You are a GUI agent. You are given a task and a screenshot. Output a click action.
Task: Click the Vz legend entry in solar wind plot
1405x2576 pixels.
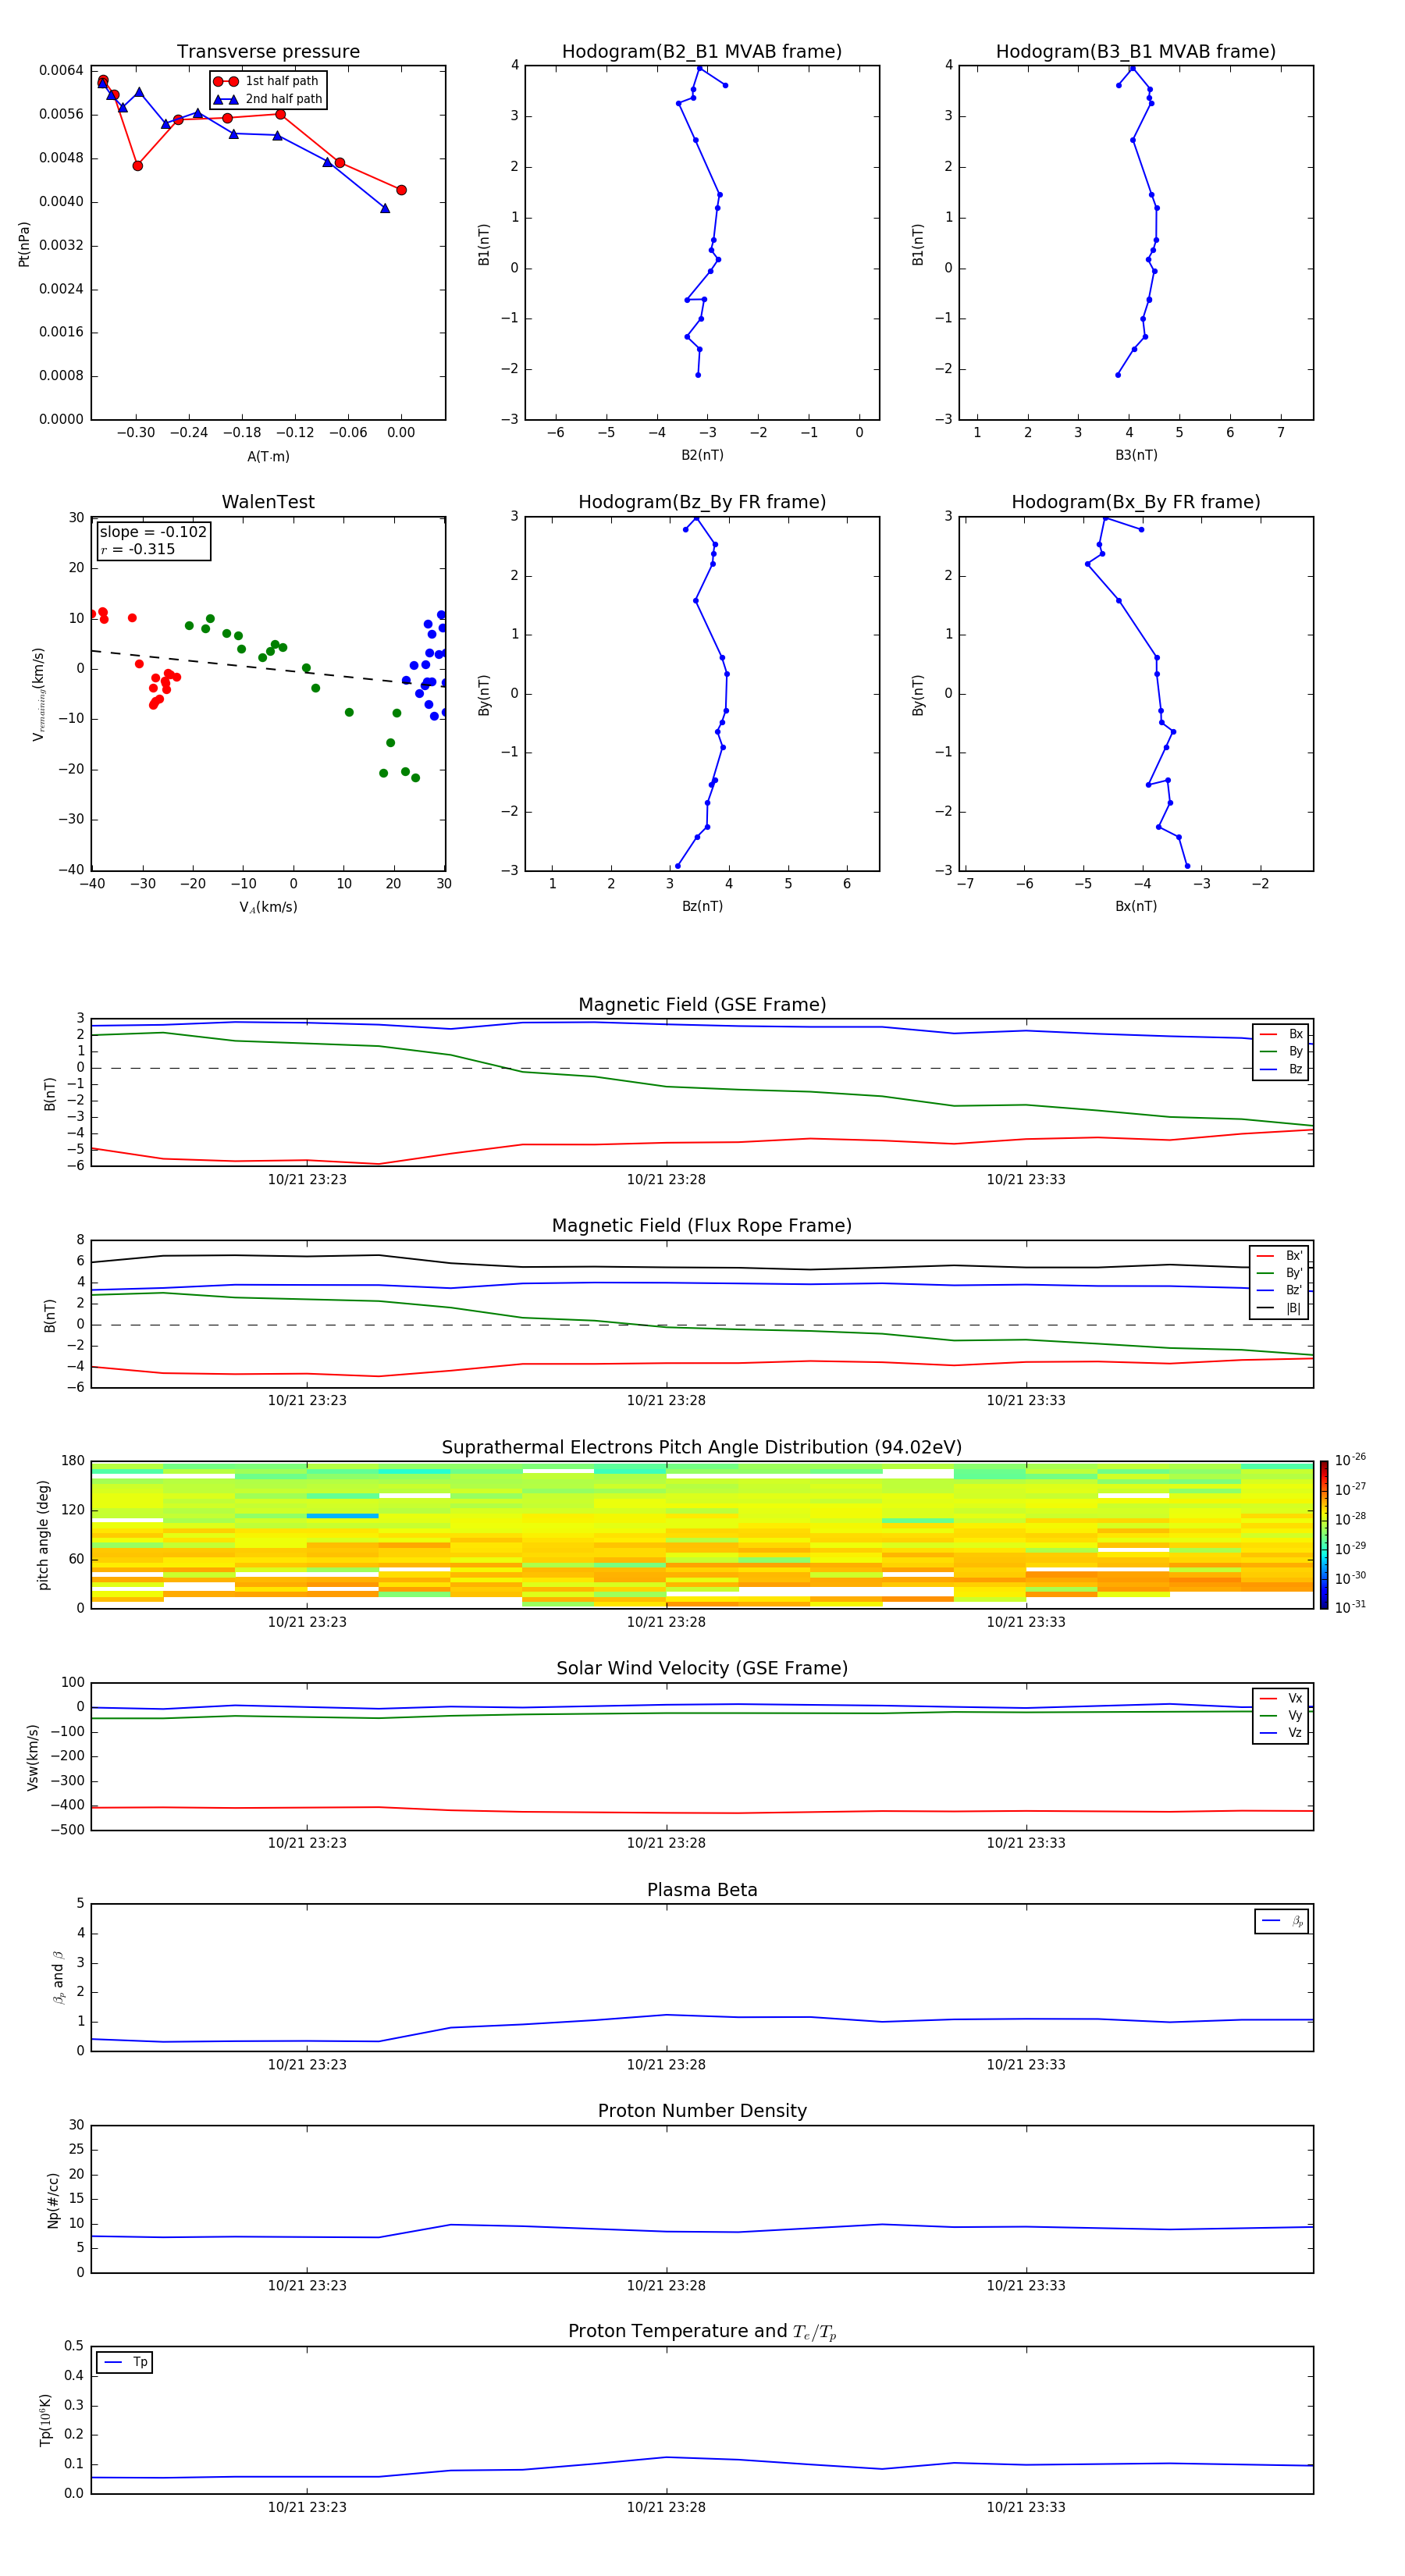click(1281, 1732)
